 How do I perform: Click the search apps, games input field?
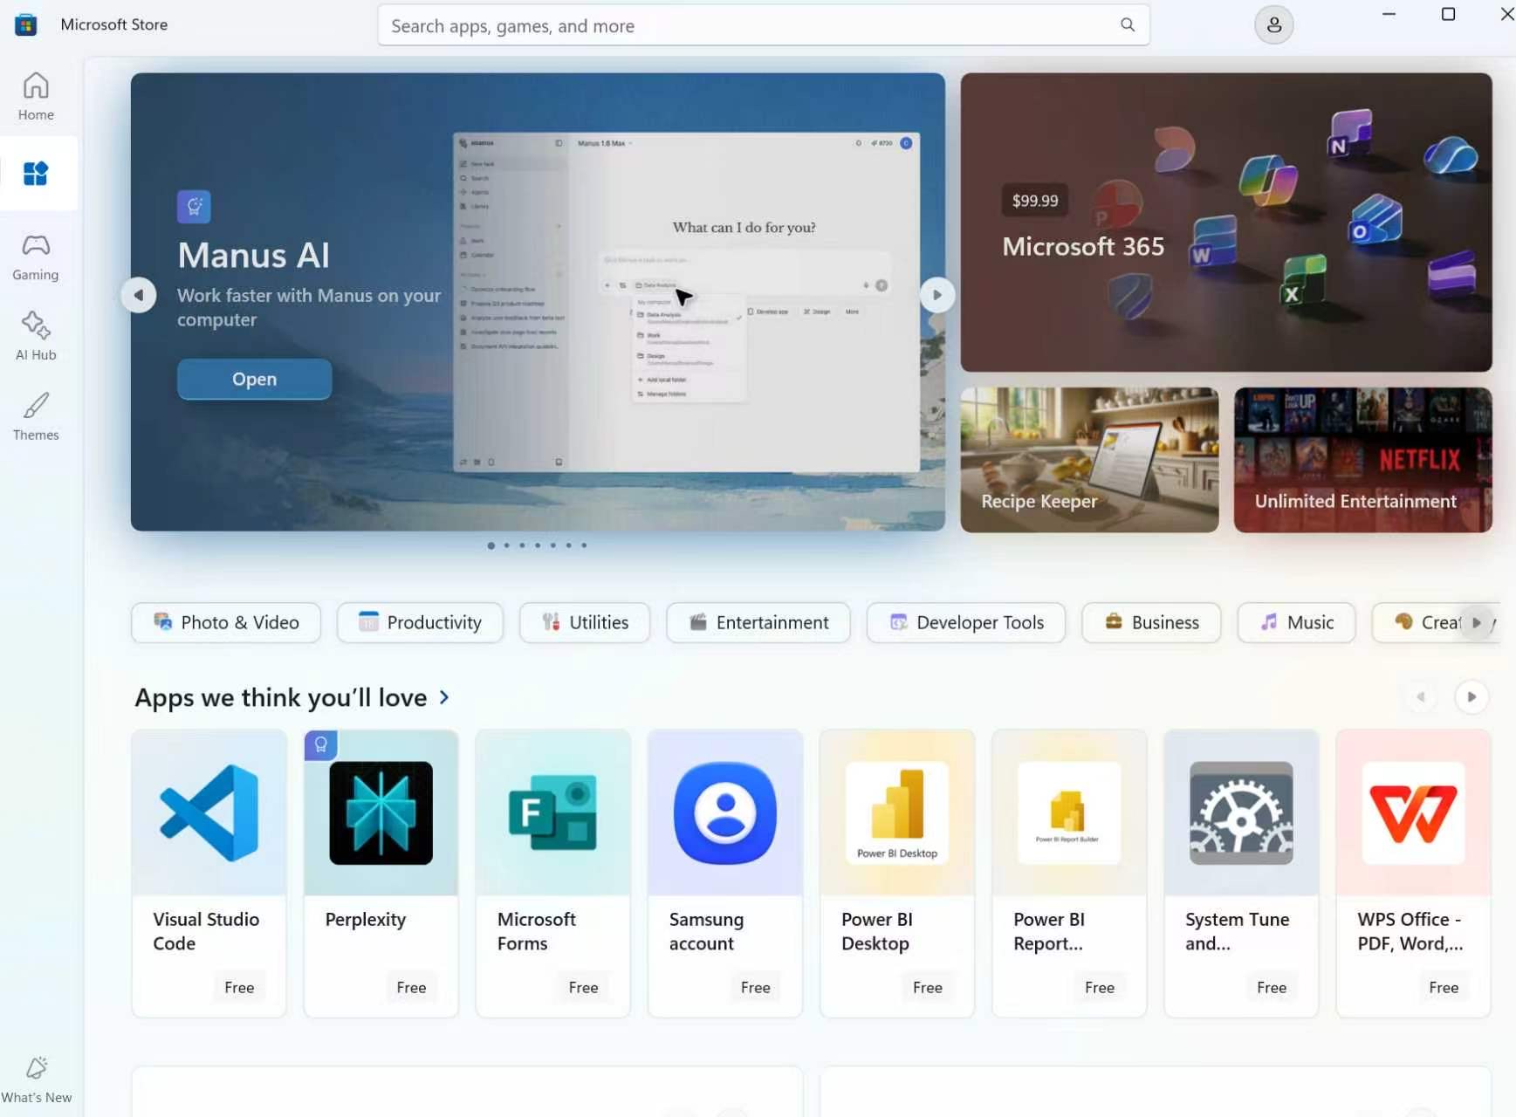click(764, 25)
